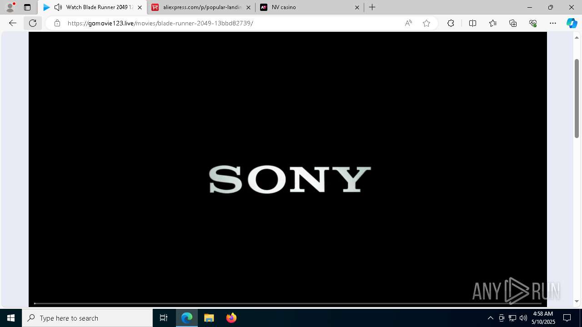Screen dimensions: 582x327
Task: Switch to Watch Blade Runner 2049 tab
Action: [93, 7]
